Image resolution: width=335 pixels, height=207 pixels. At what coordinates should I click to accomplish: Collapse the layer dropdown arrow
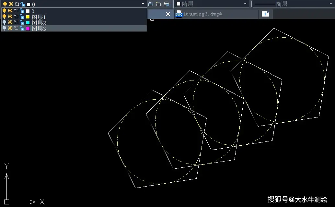pyautogui.click(x=143, y=4)
